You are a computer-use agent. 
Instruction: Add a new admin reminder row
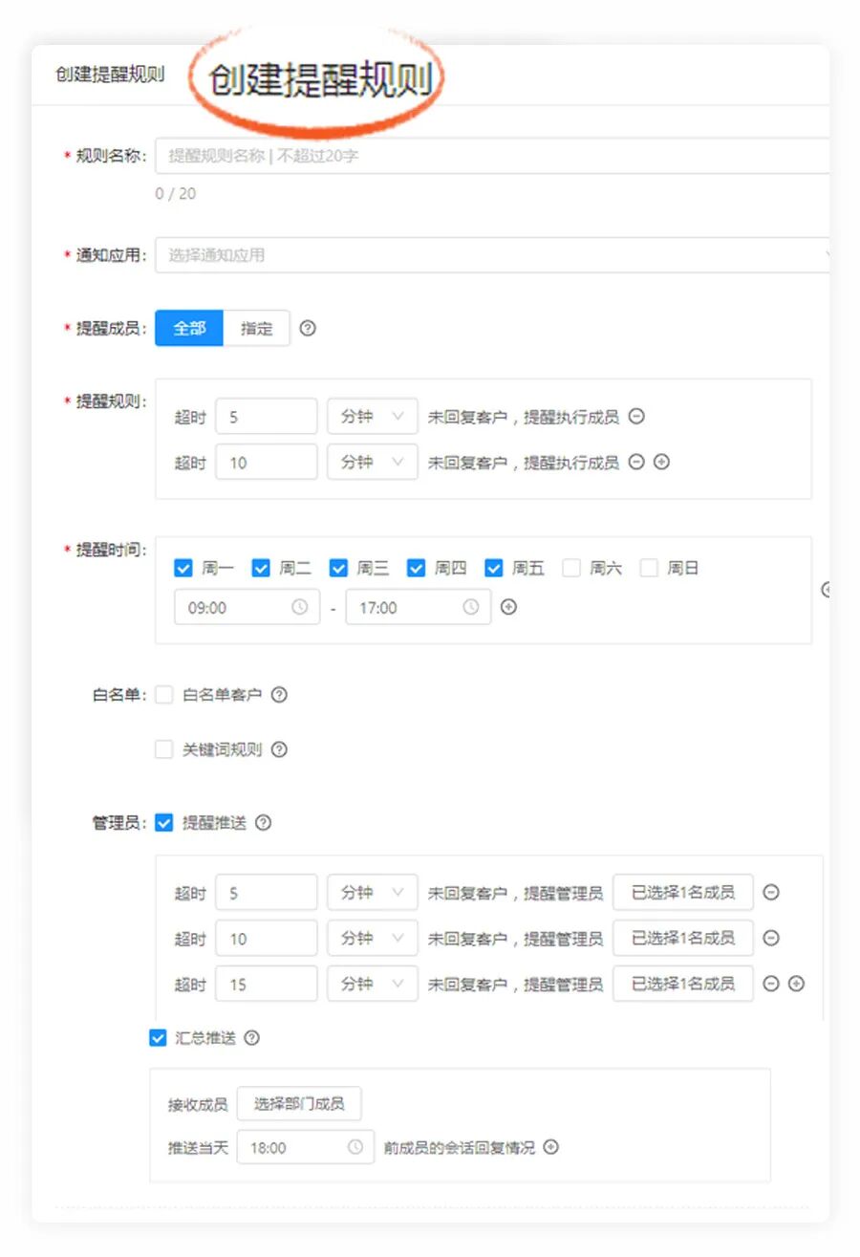pyautogui.click(x=796, y=984)
